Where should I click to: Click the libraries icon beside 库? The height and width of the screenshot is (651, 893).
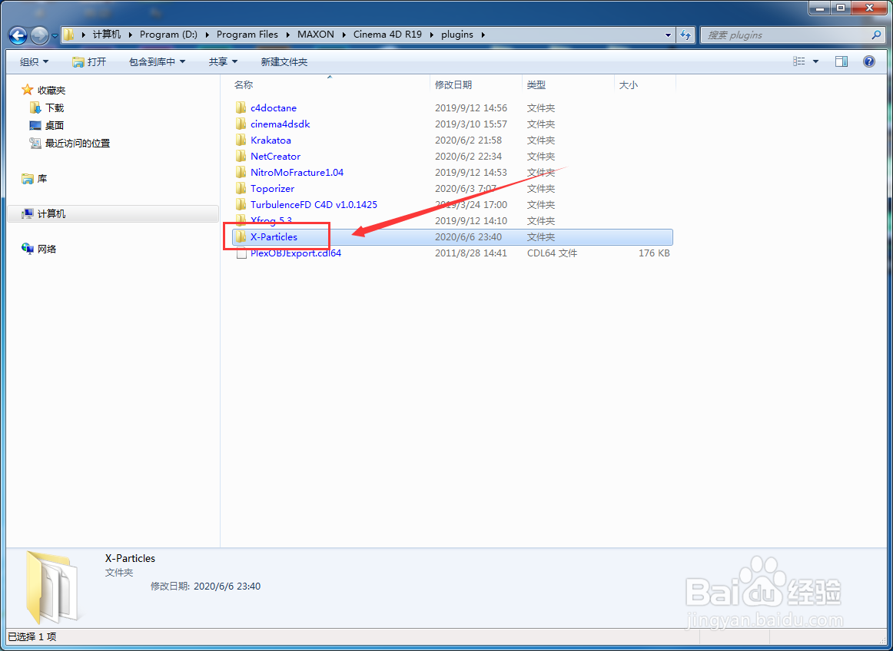[27, 179]
